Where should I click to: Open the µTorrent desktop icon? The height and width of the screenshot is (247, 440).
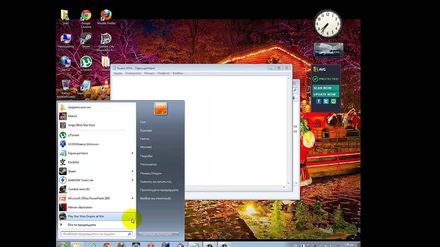[x=86, y=64]
